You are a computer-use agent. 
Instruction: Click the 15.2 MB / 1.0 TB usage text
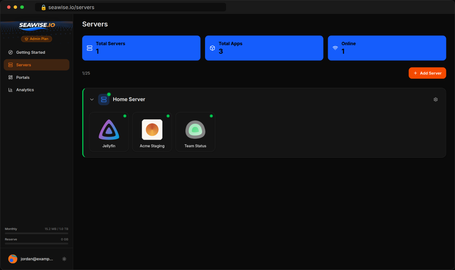click(56, 229)
